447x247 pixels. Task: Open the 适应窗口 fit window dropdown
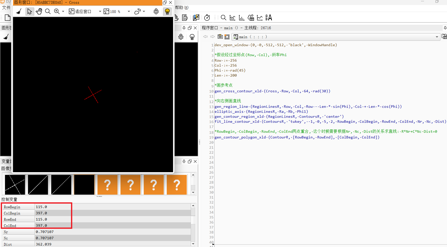point(100,11)
